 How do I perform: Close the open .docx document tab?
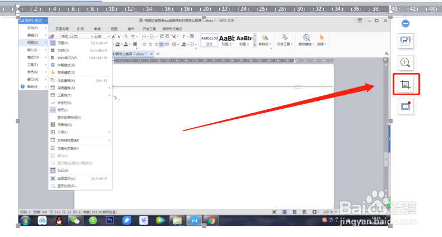[x=151, y=54]
